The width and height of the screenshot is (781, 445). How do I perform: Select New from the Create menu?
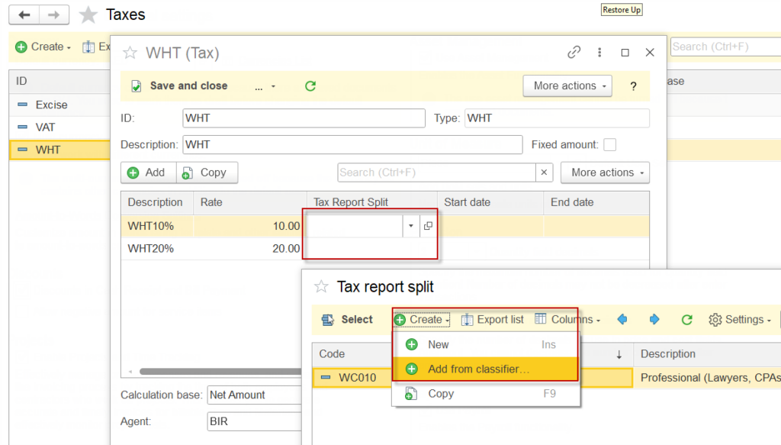pyautogui.click(x=439, y=344)
